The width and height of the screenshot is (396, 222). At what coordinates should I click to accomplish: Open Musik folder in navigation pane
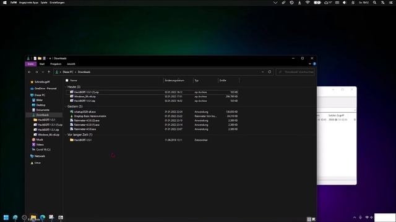(38, 140)
